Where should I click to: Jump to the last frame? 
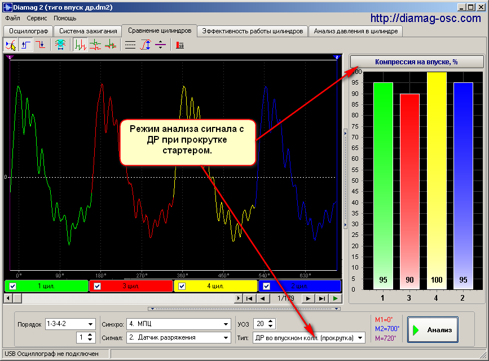pos(321,298)
